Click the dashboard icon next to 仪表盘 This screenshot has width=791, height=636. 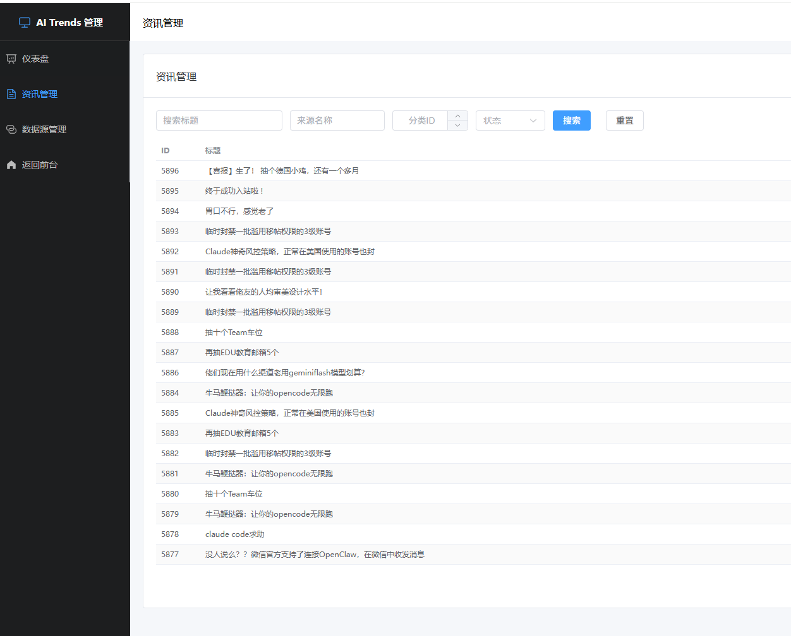click(11, 59)
